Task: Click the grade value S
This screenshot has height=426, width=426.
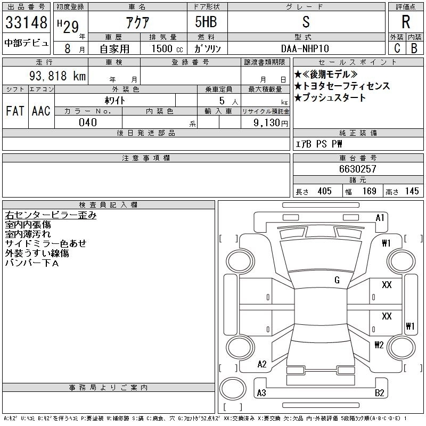Action: (306, 22)
